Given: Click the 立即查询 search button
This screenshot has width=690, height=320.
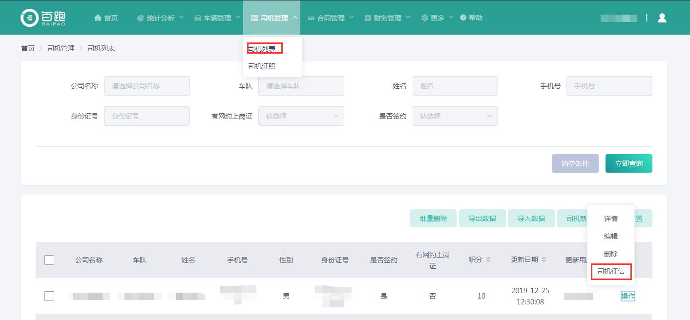Looking at the screenshot, I should 628,164.
